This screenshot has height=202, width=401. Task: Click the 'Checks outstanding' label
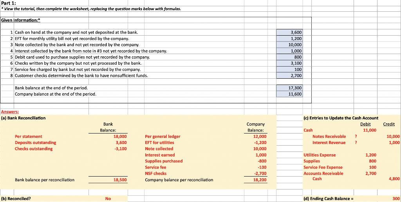34,148
